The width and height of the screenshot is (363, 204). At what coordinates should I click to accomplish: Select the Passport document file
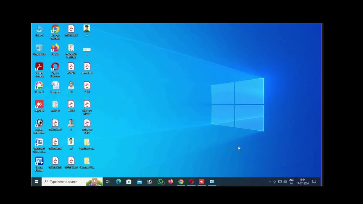click(x=55, y=87)
